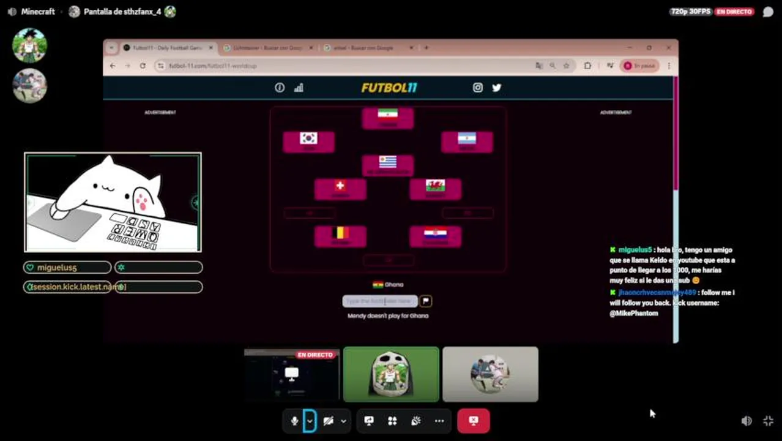Open the Futbol11 info icon
The height and width of the screenshot is (441, 782).
tap(280, 88)
